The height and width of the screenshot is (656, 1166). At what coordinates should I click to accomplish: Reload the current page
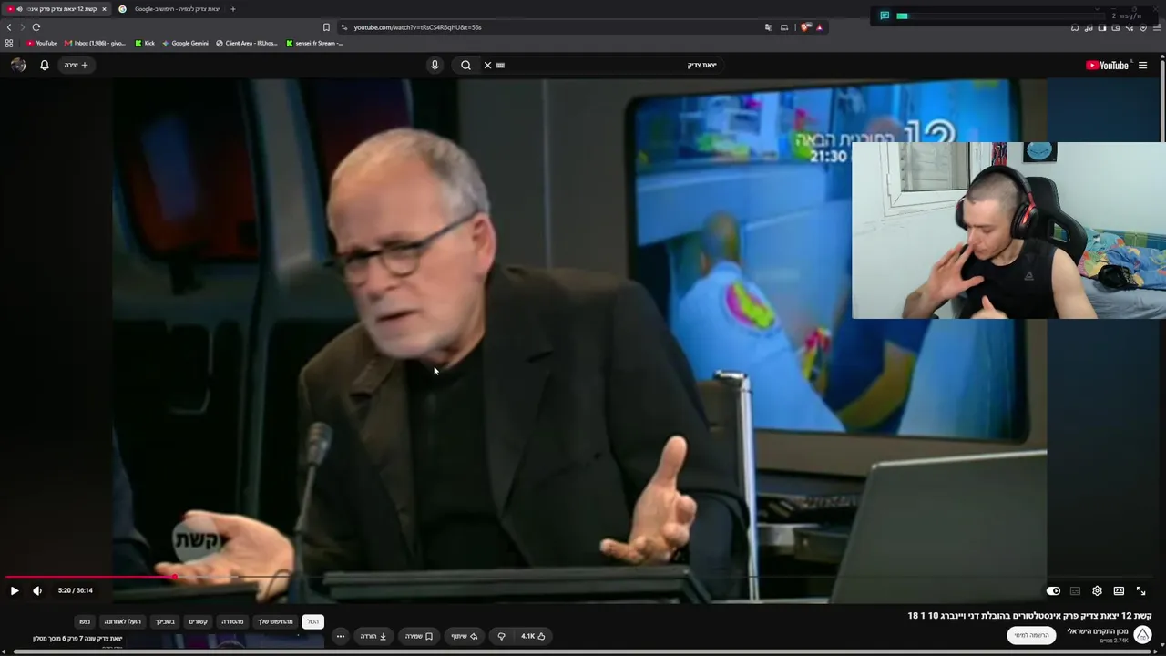(36, 27)
